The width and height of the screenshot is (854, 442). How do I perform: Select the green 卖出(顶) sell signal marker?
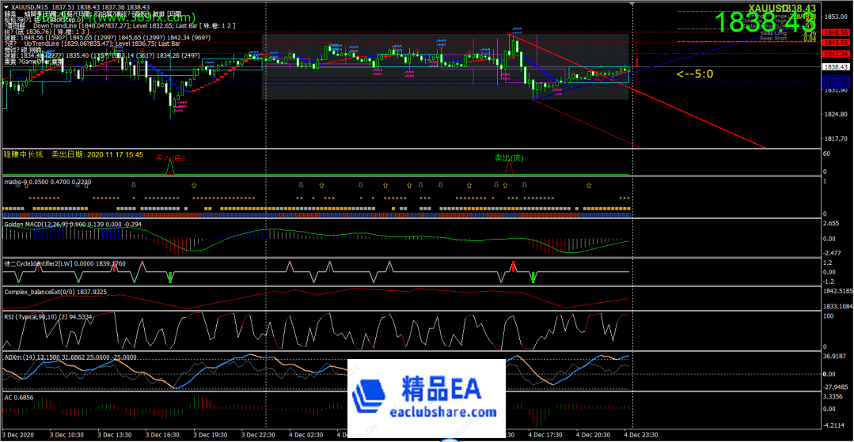pos(509,159)
